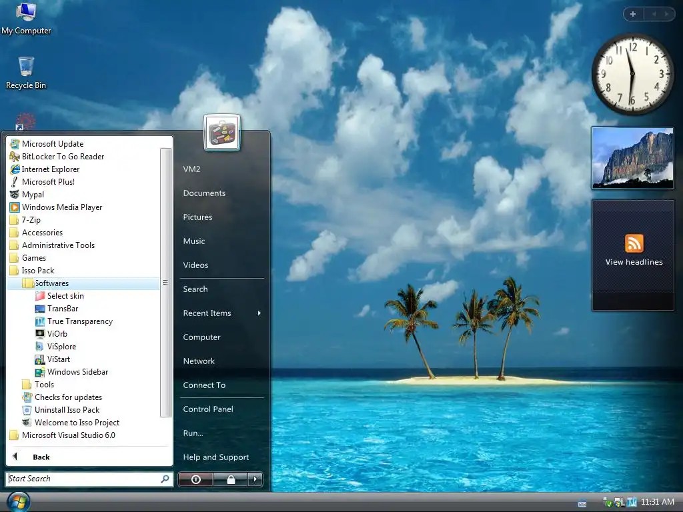Open Internet Explorer icon
683x512 pixels.
point(15,169)
